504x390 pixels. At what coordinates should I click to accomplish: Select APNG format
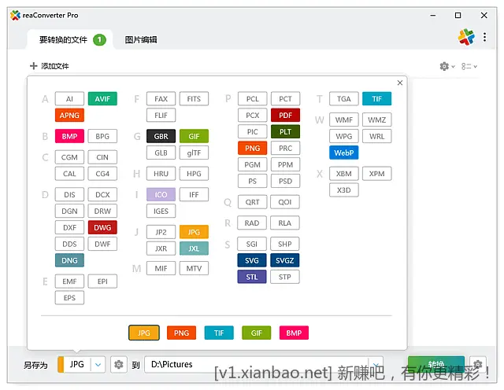(69, 116)
